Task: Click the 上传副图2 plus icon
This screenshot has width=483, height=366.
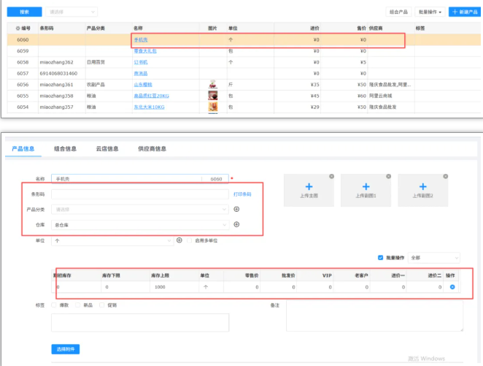Action: [x=422, y=187]
